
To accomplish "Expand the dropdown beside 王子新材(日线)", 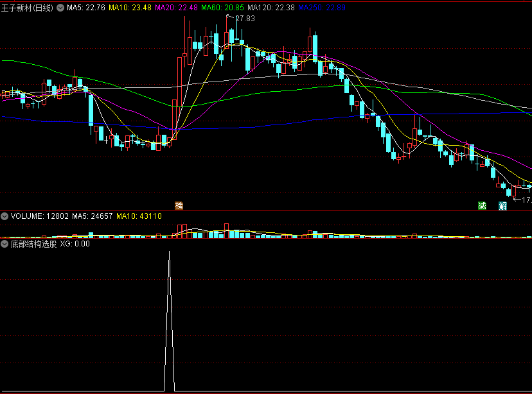I will pyautogui.click(x=60, y=8).
